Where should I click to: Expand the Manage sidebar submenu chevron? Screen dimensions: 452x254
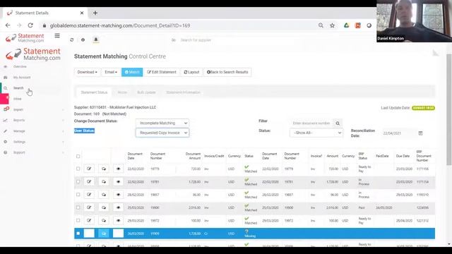pyautogui.click(x=63, y=131)
